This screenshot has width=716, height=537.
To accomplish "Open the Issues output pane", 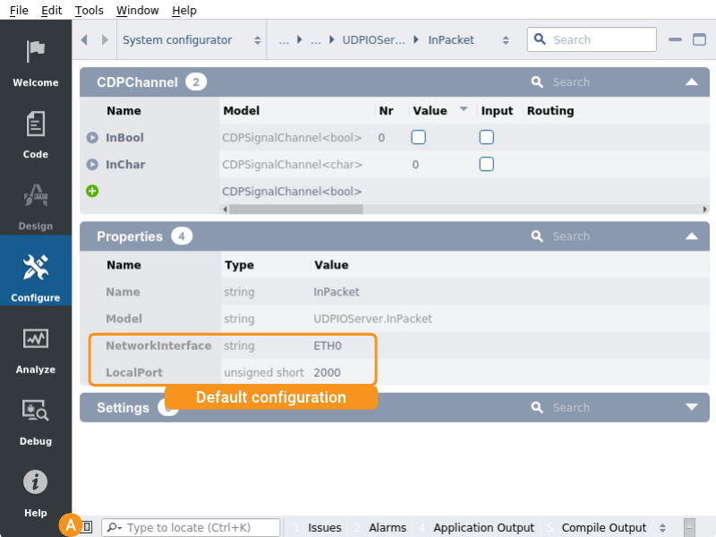I will tap(324, 528).
